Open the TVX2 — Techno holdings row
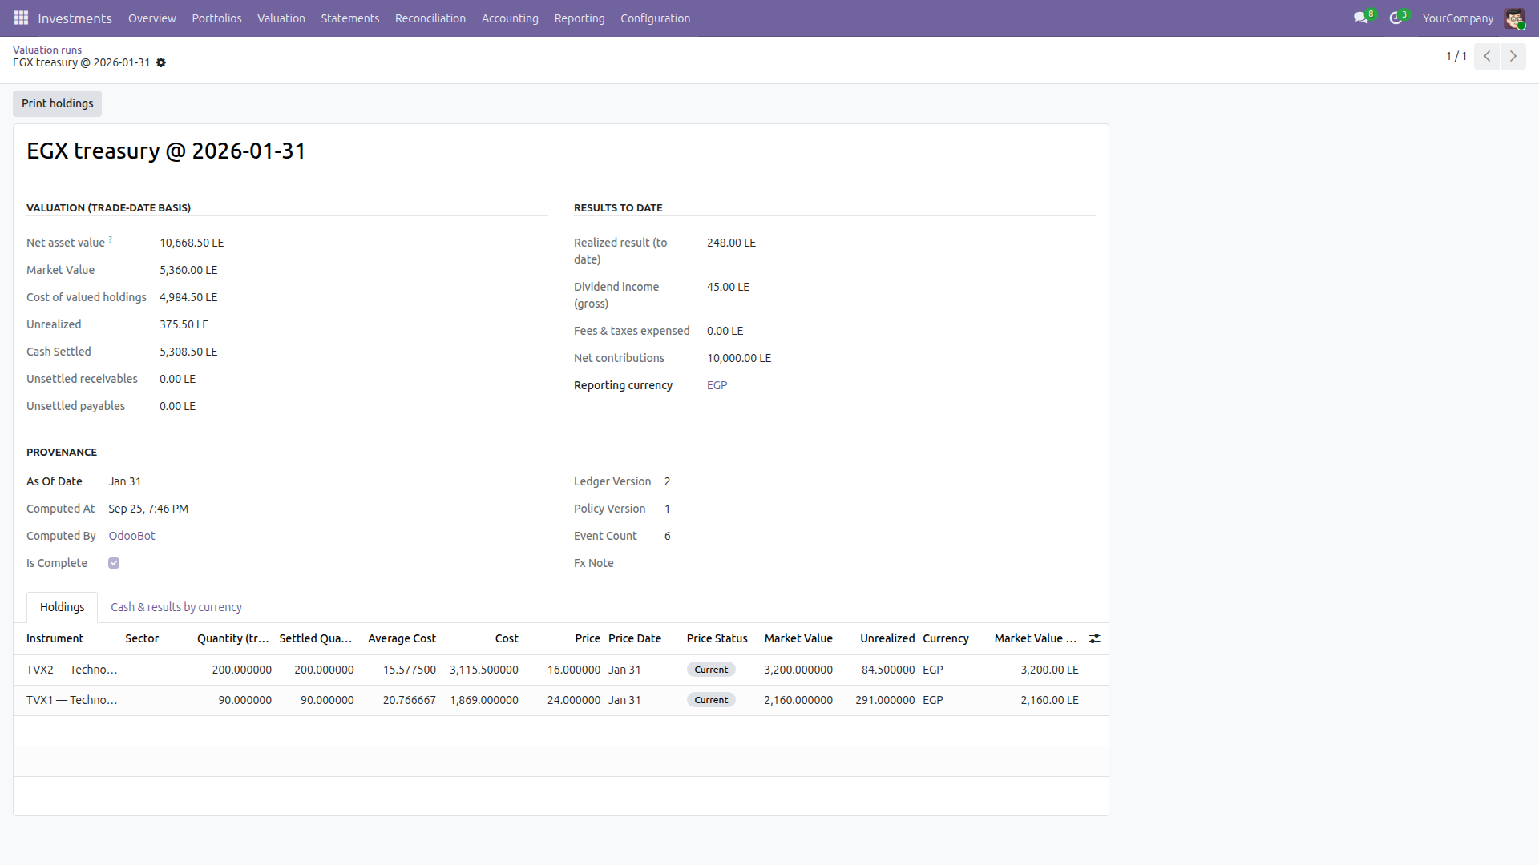The image size is (1539, 865). click(x=561, y=670)
